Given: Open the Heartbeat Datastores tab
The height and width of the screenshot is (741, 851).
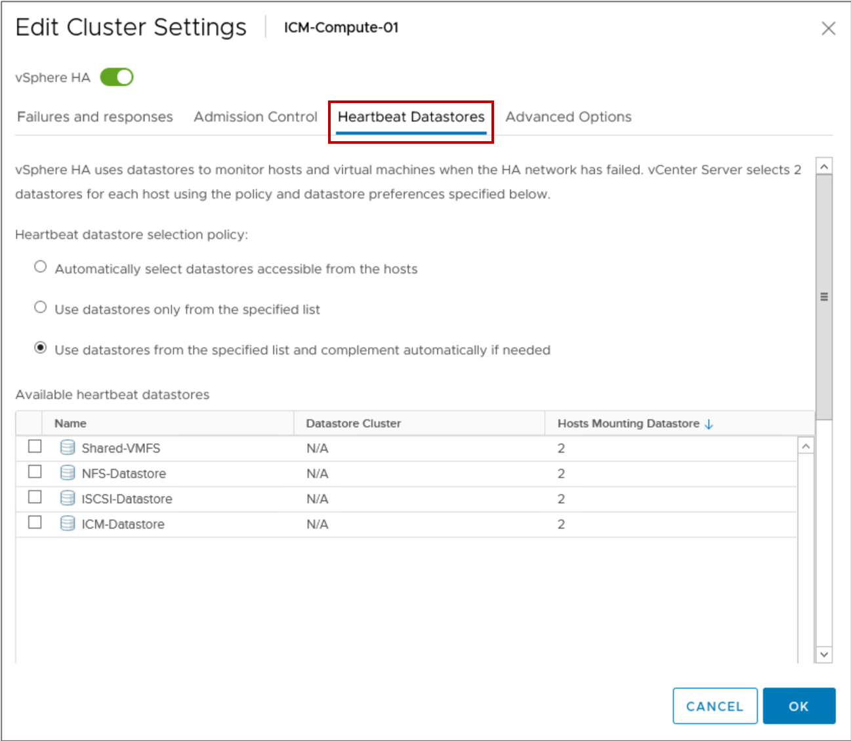Looking at the screenshot, I should coord(411,117).
